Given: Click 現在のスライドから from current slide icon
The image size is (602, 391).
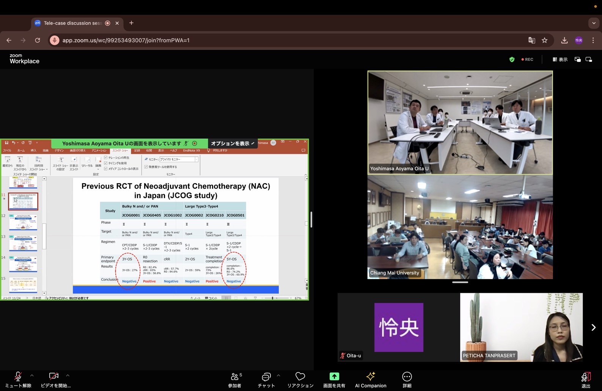Looking at the screenshot, I should pyautogui.click(x=20, y=160).
